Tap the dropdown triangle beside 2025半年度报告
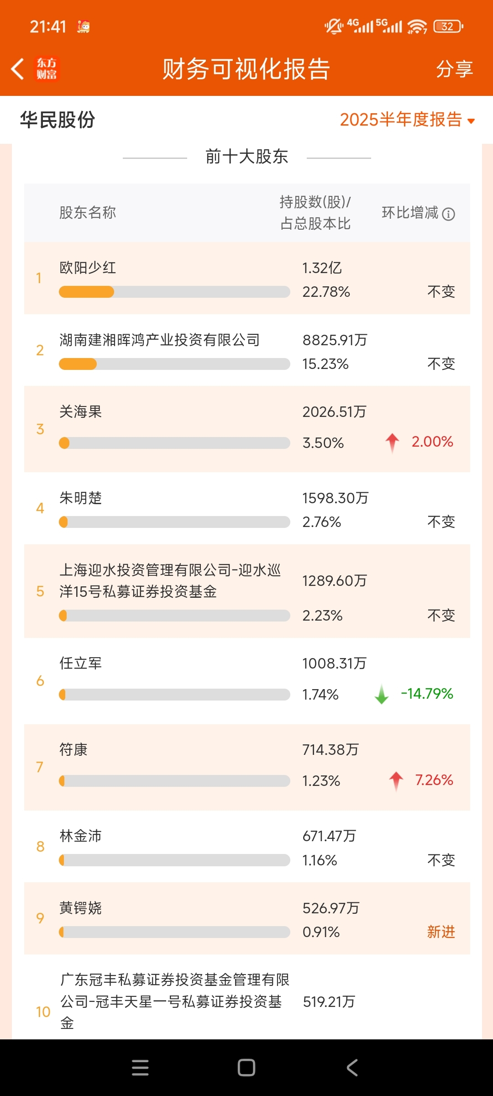The height and width of the screenshot is (1096, 493). 471,121
